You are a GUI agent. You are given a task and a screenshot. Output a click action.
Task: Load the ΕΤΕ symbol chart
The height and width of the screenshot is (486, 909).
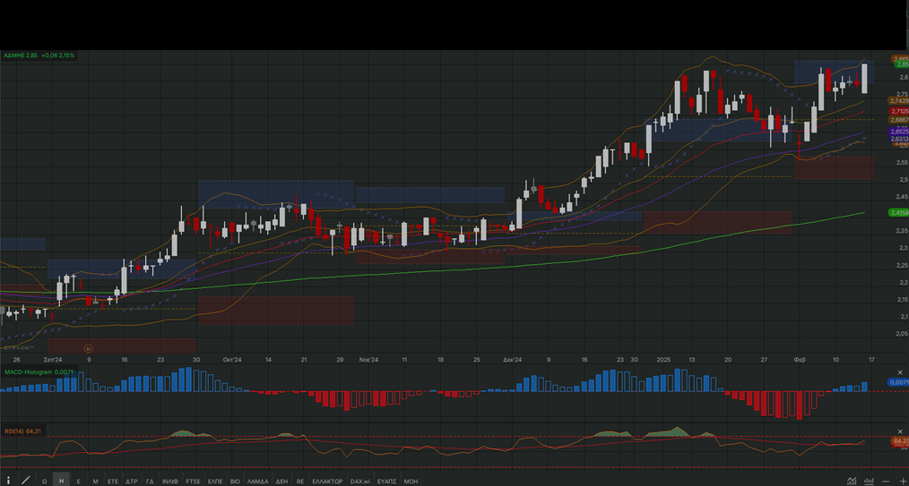[113, 481]
